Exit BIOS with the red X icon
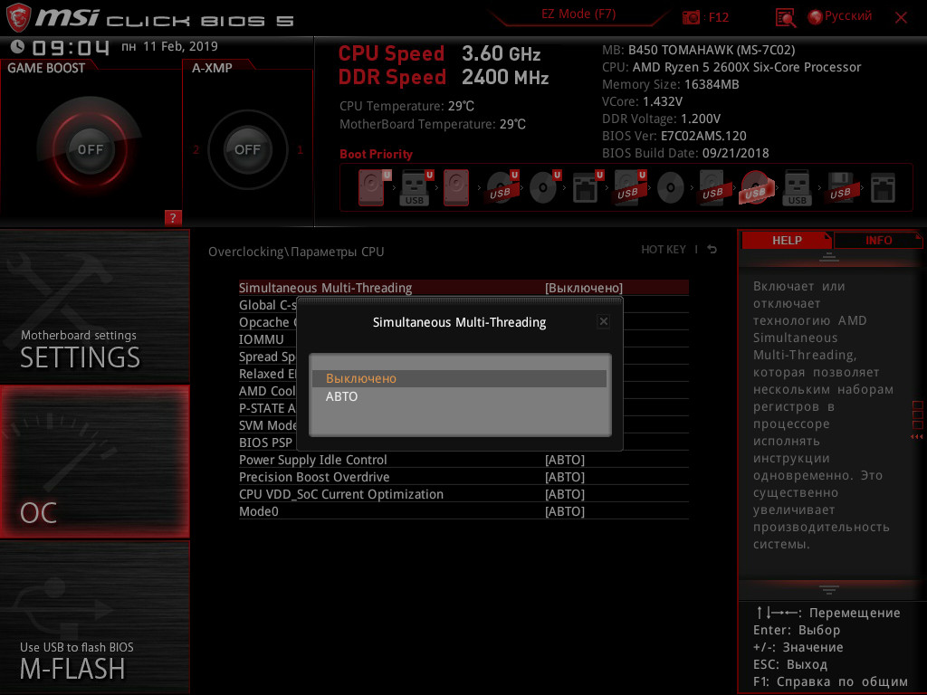 pos(901,18)
